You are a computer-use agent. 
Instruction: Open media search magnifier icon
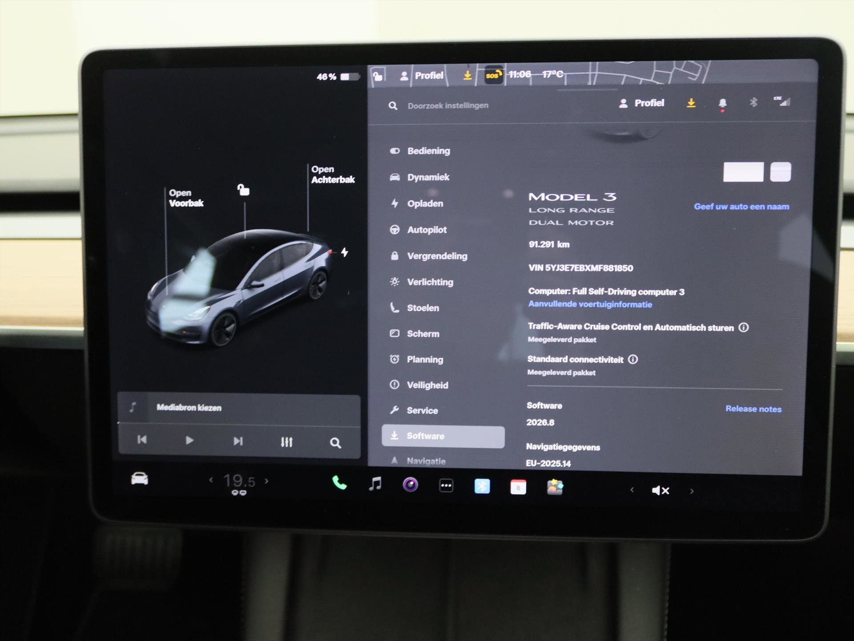click(x=335, y=443)
